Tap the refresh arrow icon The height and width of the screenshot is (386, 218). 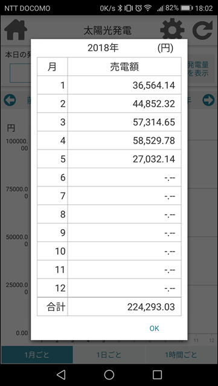pyautogui.click(x=202, y=30)
